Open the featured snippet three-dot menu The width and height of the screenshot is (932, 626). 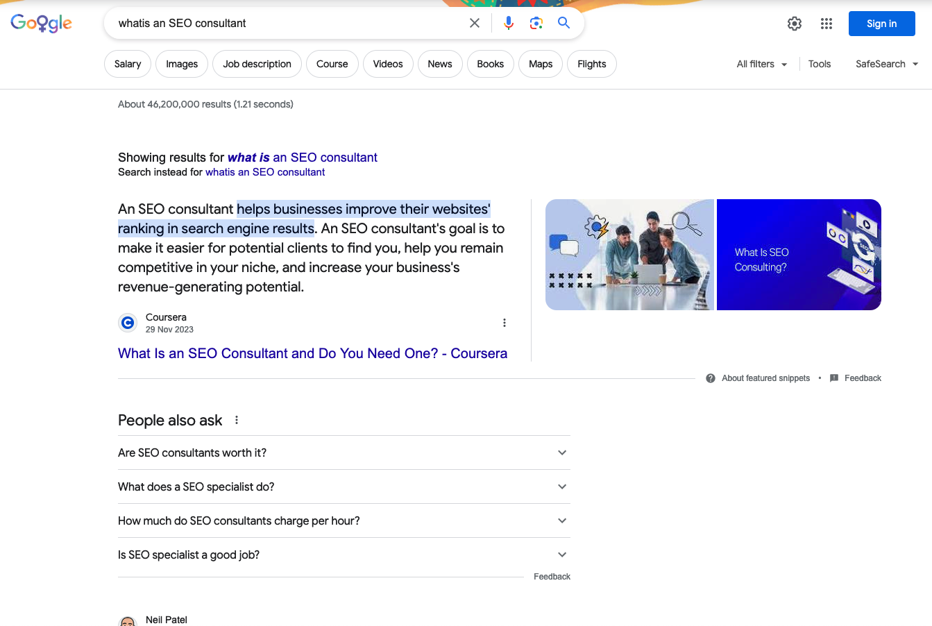[x=505, y=322]
